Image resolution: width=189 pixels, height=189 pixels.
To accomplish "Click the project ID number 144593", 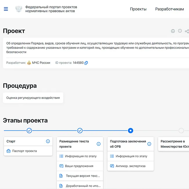I will point(78,63).
